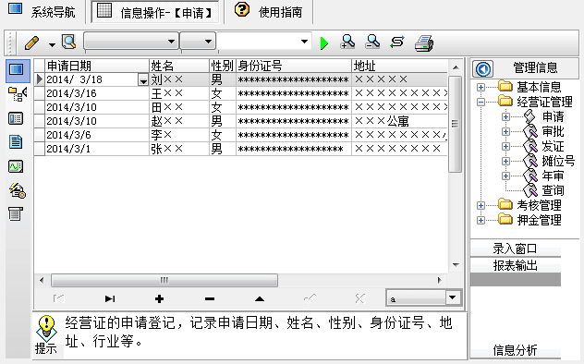Click the document page sidebar icon

pos(16,142)
